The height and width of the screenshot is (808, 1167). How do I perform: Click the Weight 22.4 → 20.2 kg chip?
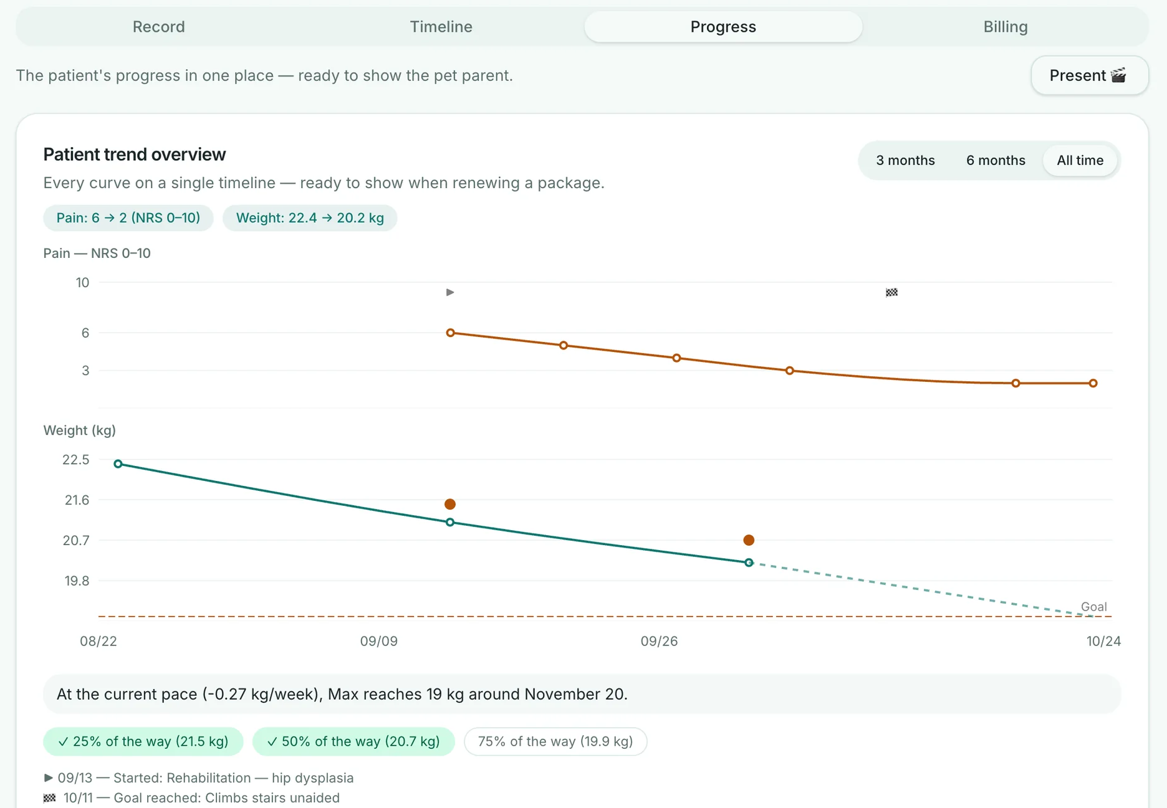click(x=310, y=218)
